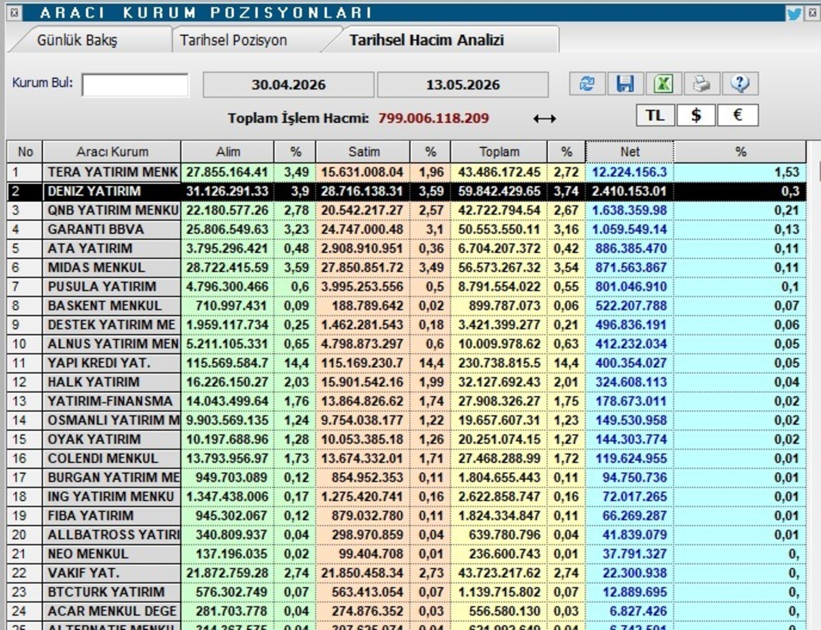Screen dimensions: 821x630
Task: Click net value 12.224.156.3
Action: pyautogui.click(x=629, y=172)
